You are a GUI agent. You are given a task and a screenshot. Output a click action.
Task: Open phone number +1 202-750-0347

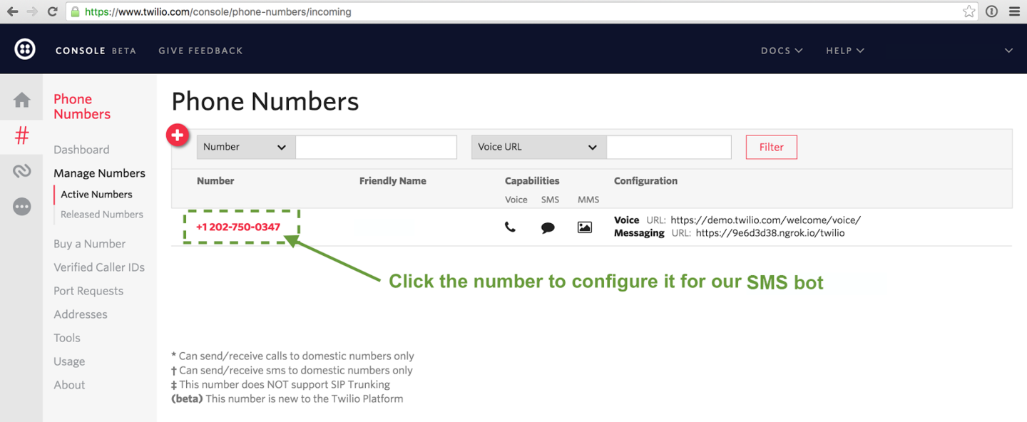(238, 227)
